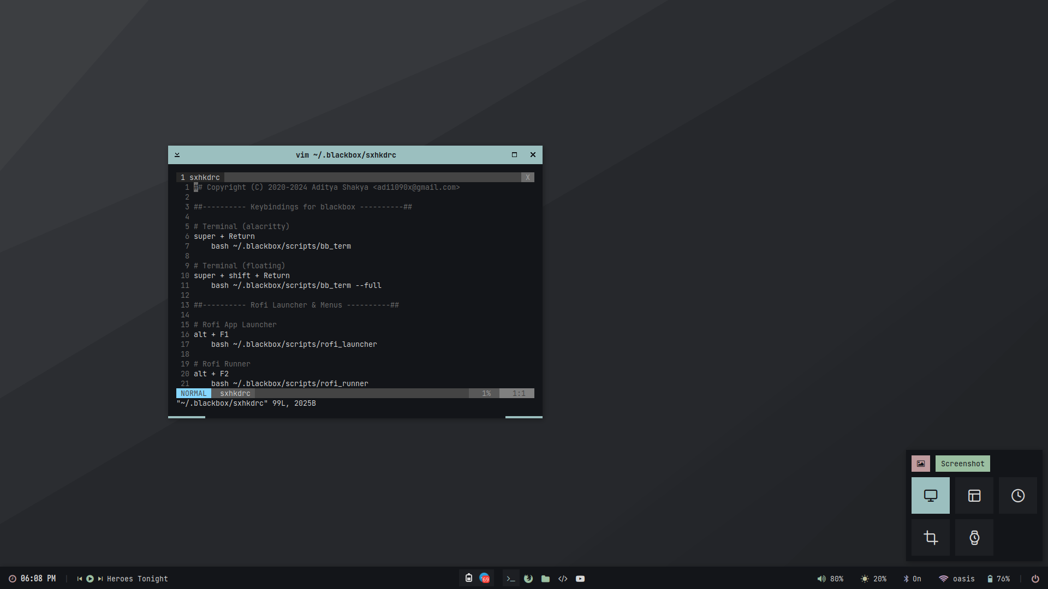This screenshot has width=1048, height=589.
Task: Choose the watch timer screenshot option
Action: click(x=974, y=538)
